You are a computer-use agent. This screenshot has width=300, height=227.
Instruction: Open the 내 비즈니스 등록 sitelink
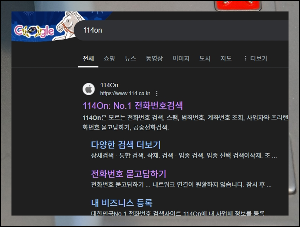122,203
